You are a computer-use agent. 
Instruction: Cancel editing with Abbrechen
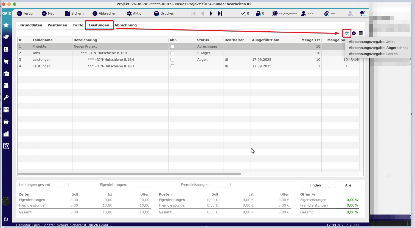(x=104, y=13)
